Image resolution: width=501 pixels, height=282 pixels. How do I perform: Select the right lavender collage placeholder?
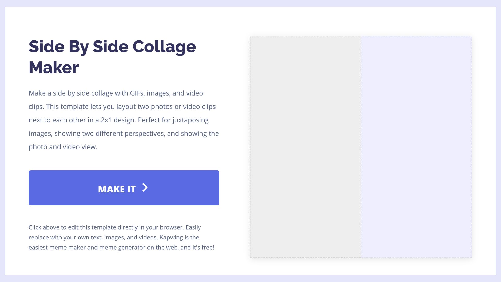416,147
